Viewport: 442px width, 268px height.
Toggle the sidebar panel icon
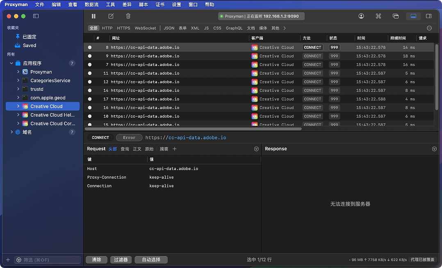click(36, 16)
